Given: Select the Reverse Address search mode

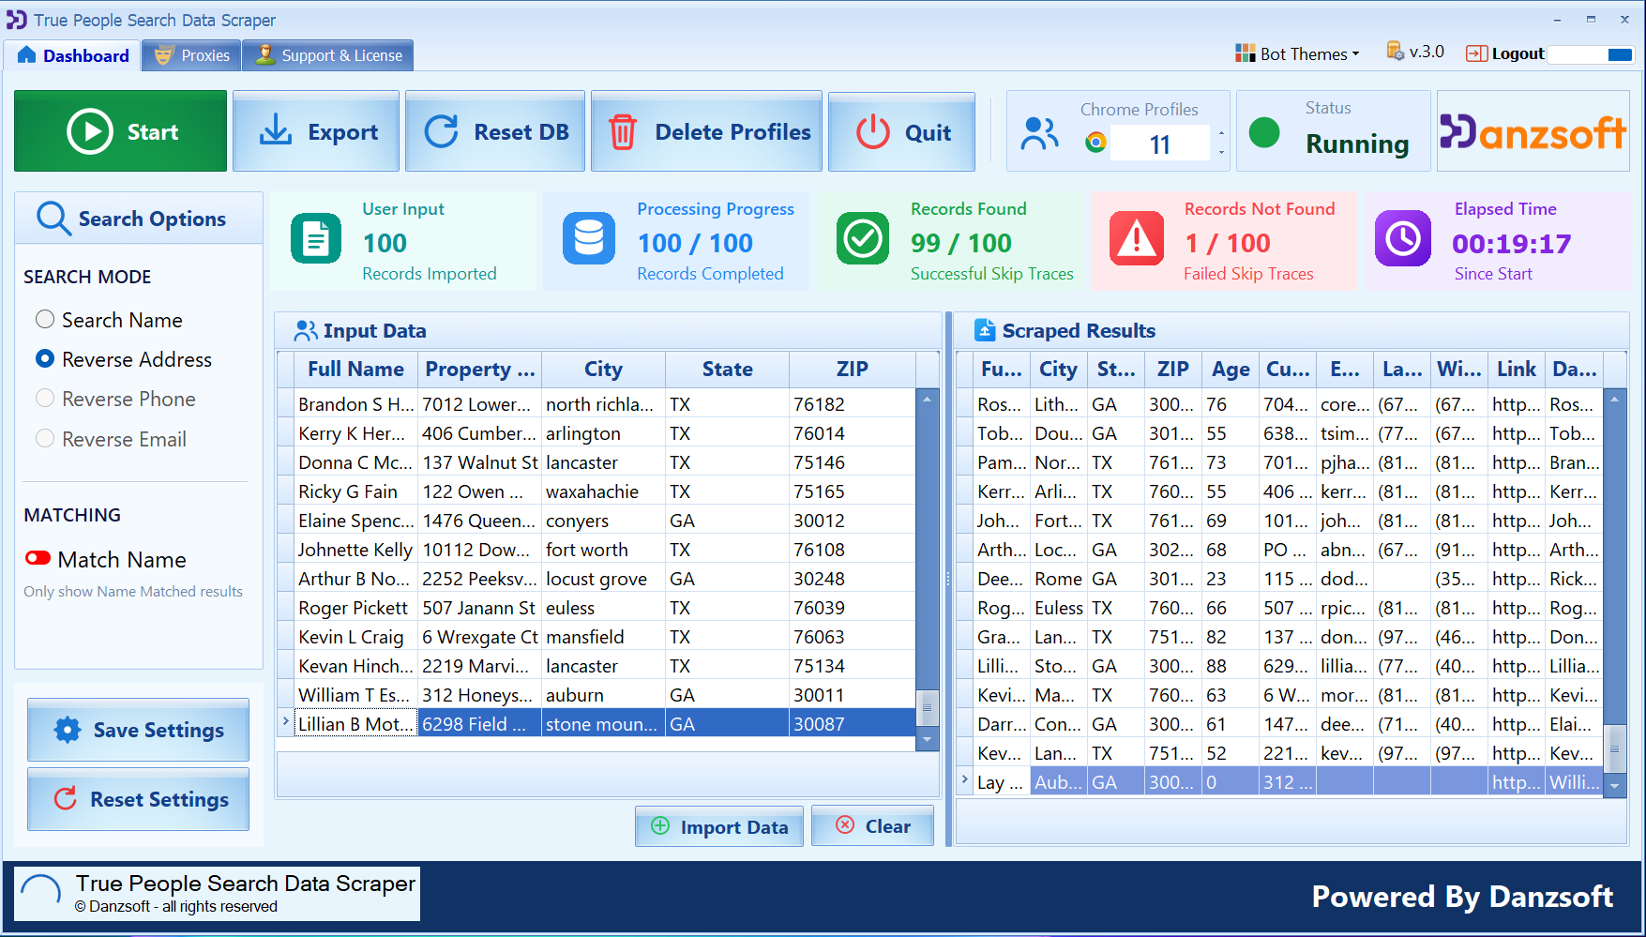Looking at the screenshot, I should [45, 359].
